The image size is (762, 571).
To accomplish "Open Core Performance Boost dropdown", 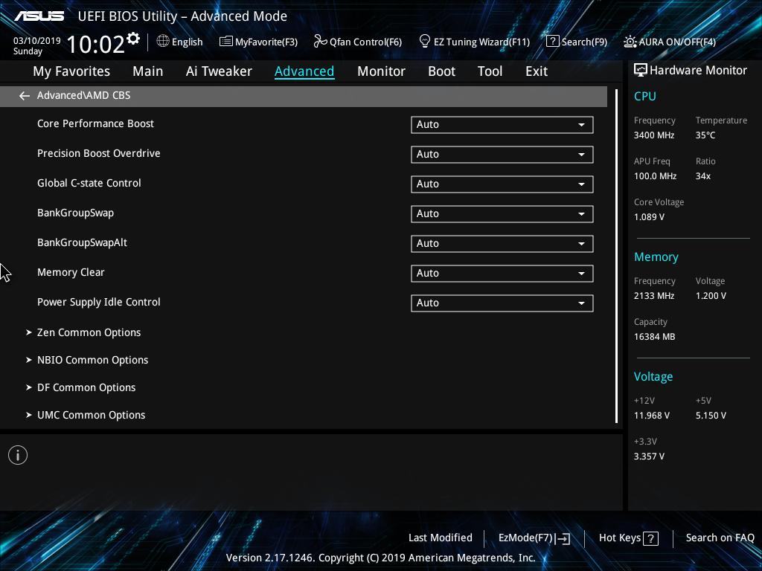I will coord(502,125).
